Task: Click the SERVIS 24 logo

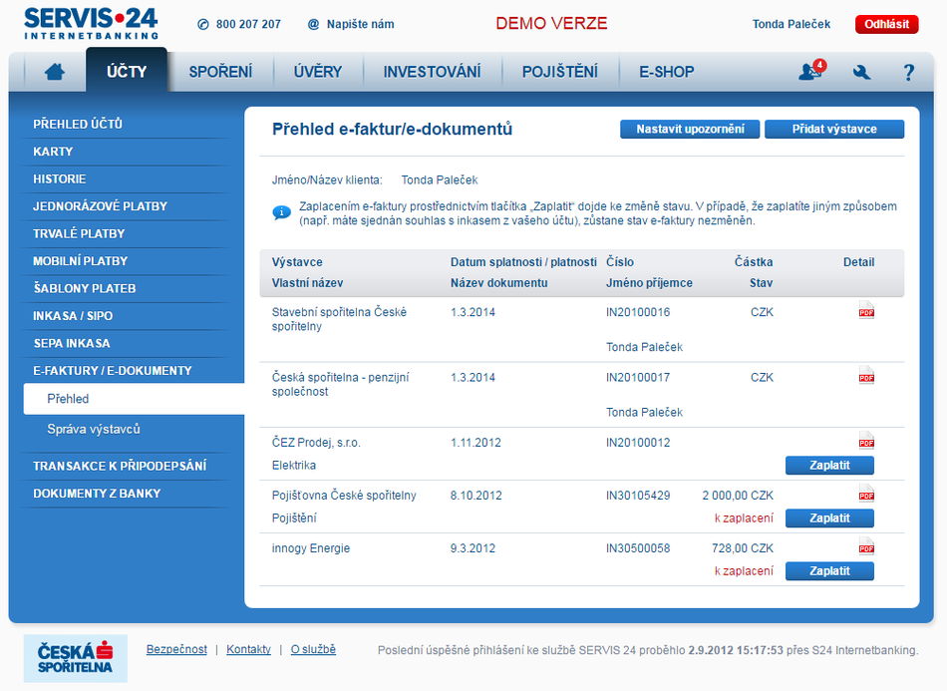Action: coord(91,24)
